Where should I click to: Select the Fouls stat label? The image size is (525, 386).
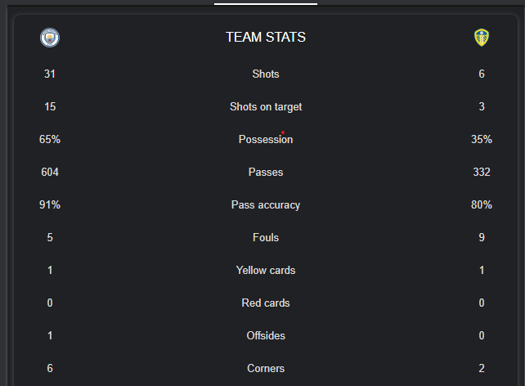pyautogui.click(x=266, y=237)
